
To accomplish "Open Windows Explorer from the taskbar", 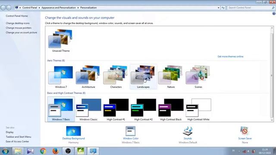I will coord(18,151).
